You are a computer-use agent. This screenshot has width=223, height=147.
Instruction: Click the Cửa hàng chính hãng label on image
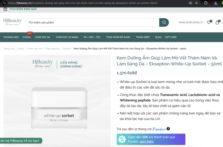click(71, 64)
